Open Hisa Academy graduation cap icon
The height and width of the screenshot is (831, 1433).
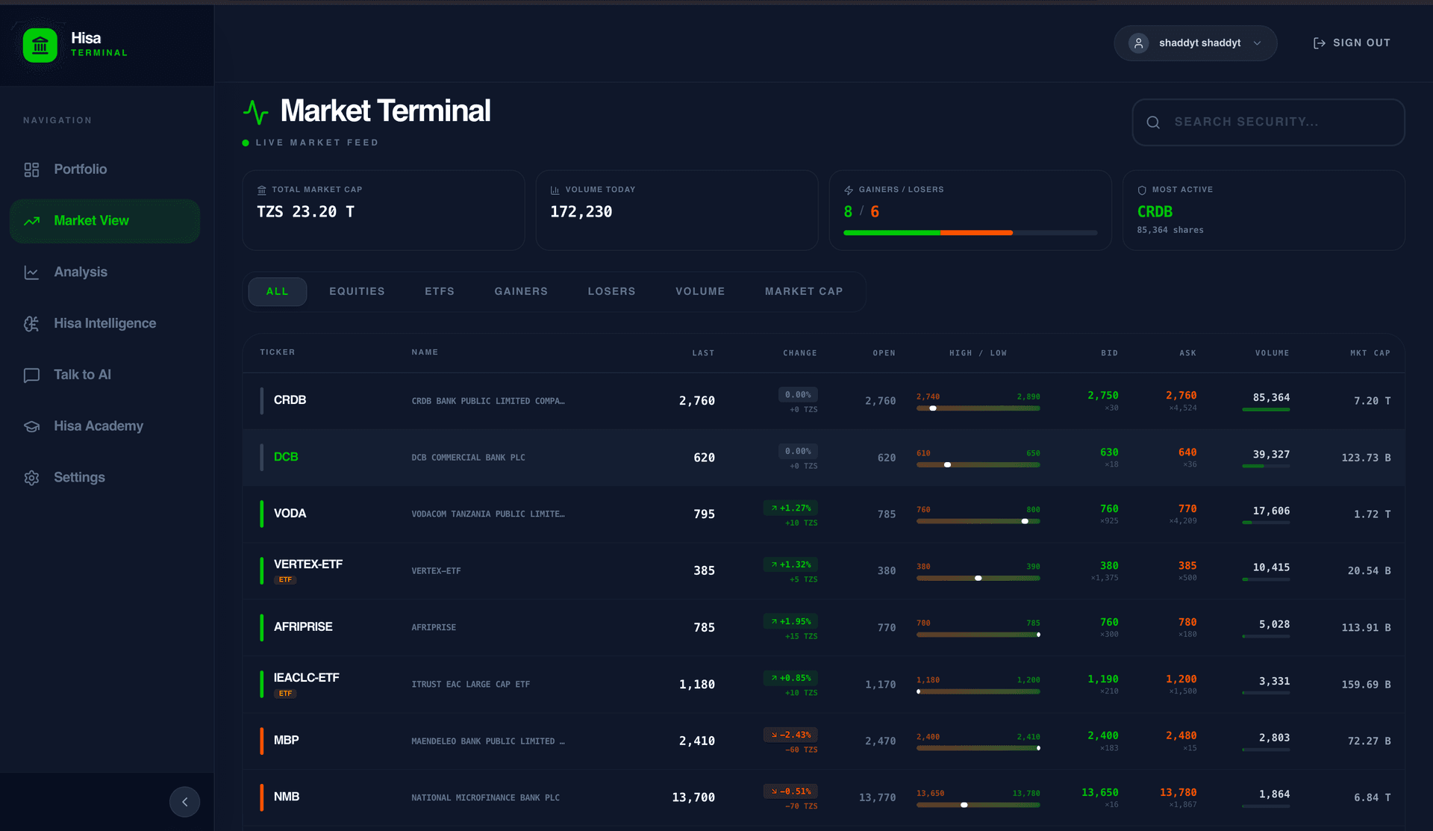[x=31, y=426]
